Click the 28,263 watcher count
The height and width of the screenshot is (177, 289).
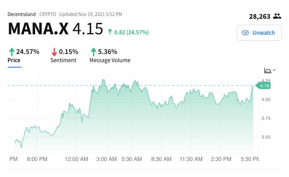point(259,16)
